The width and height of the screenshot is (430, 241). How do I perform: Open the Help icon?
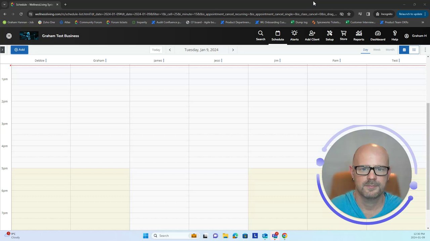pyautogui.click(x=395, y=35)
